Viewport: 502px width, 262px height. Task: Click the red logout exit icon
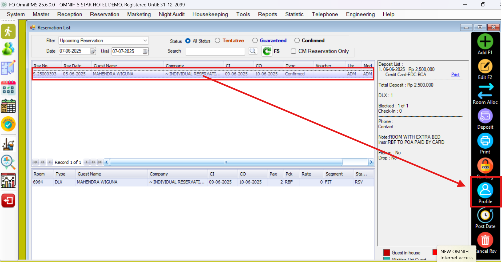8,200
